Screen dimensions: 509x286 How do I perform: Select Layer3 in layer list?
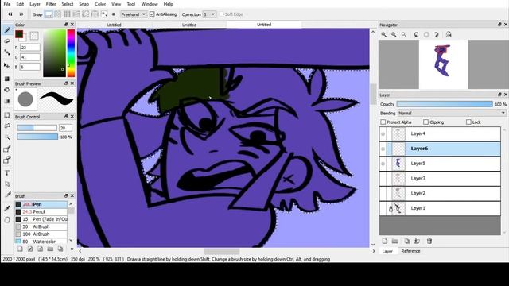[x=440, y=178]
